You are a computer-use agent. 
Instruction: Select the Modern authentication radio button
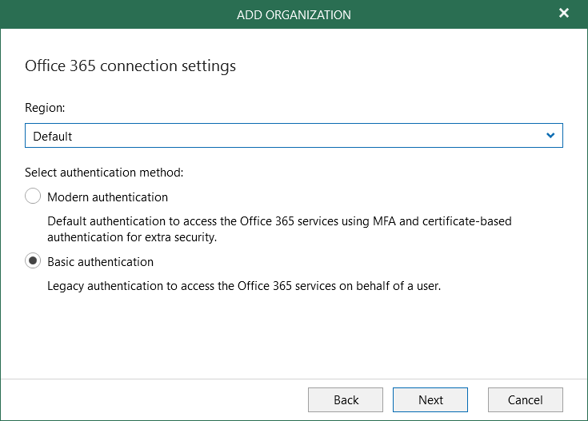[34, 197]
